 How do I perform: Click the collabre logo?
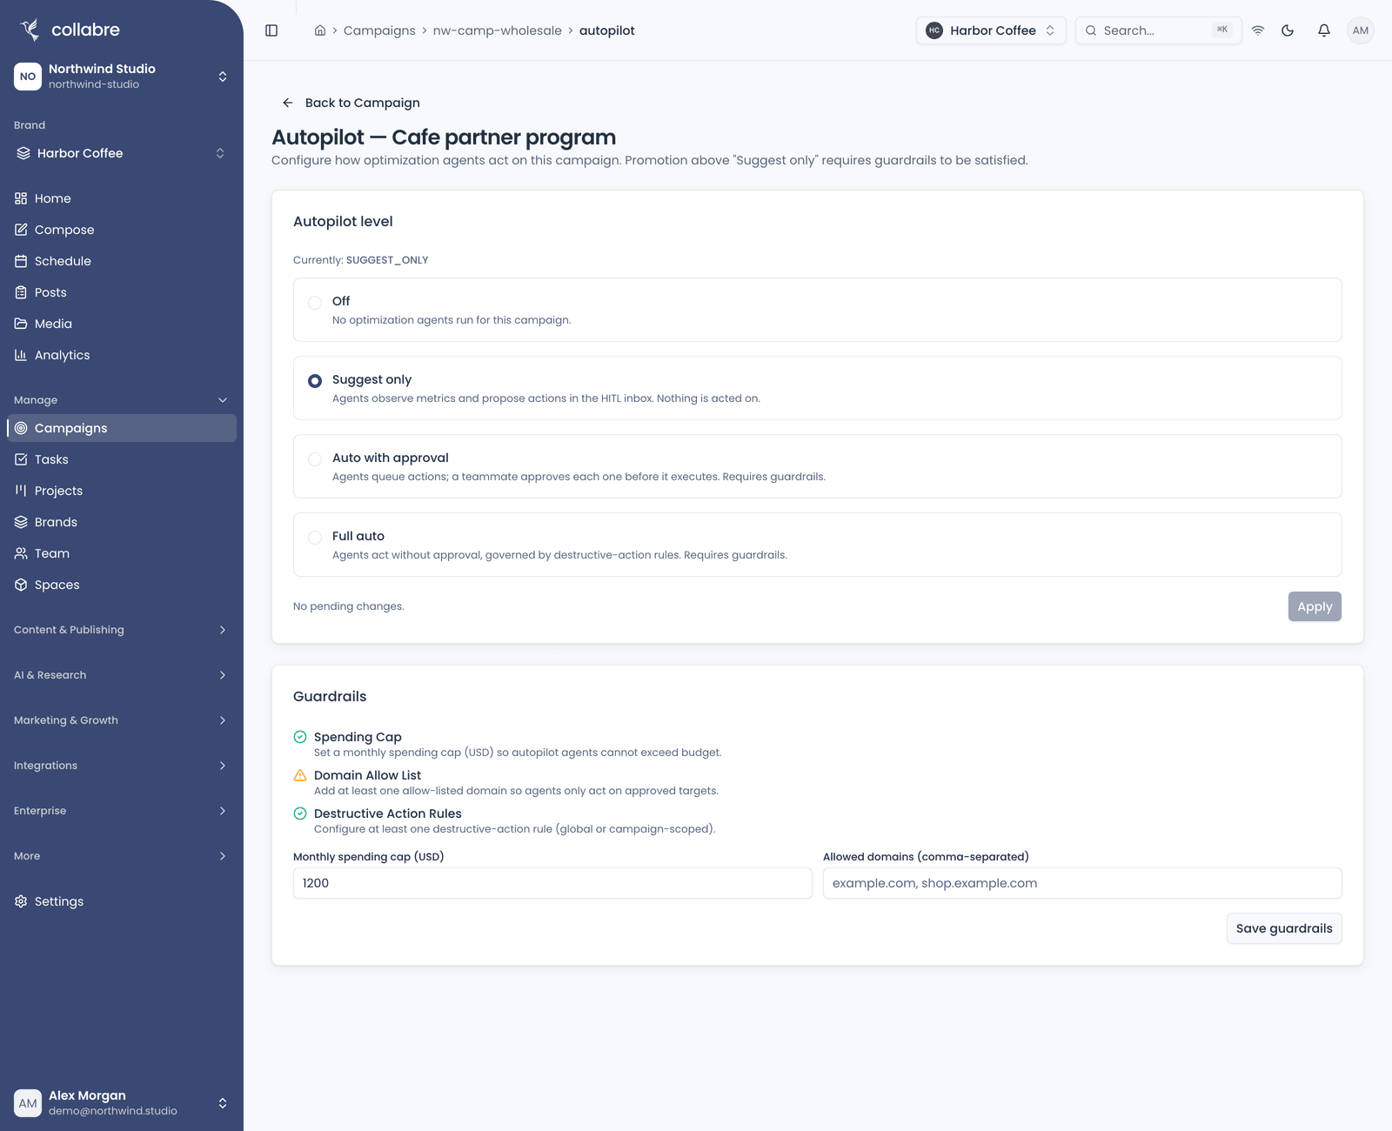70,30
